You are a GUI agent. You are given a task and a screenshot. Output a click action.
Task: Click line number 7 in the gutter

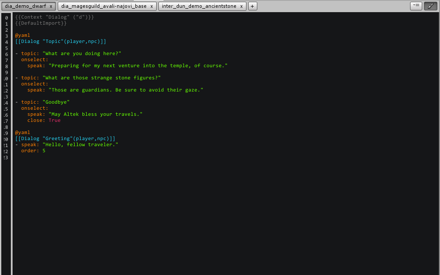coord(7,60)
